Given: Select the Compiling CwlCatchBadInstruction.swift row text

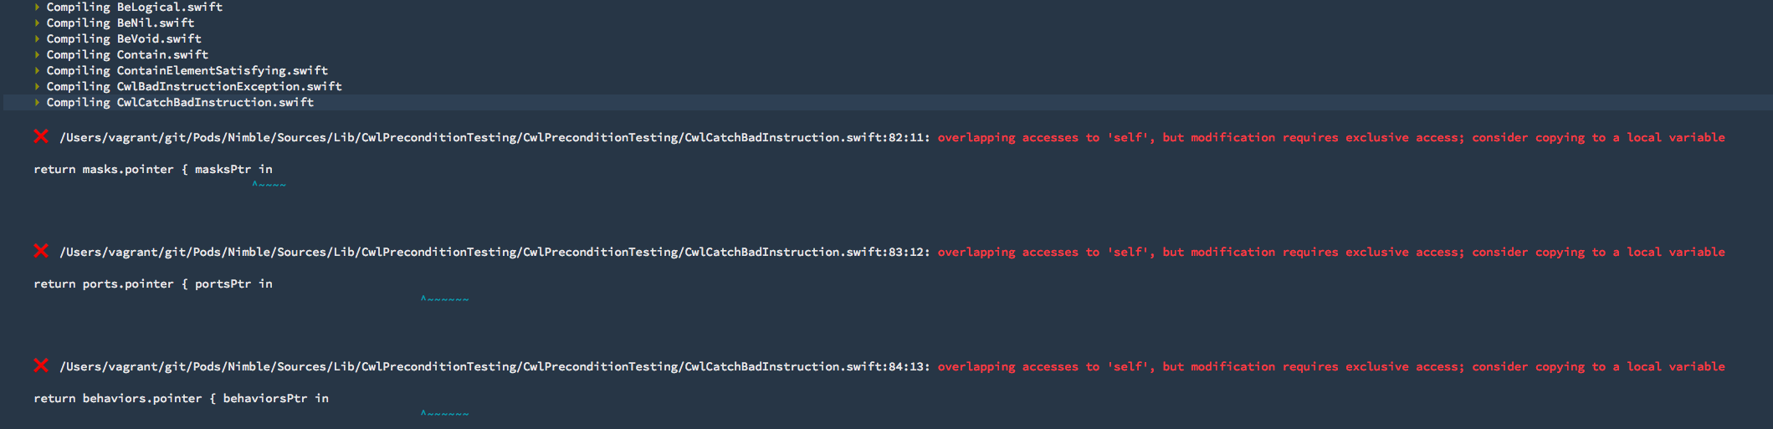Looking at the screenshot, I should pos(180,102).
